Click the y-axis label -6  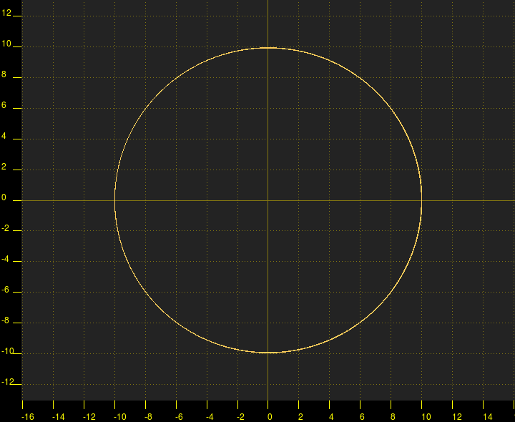pyautogui.click(x=5, y=290)
